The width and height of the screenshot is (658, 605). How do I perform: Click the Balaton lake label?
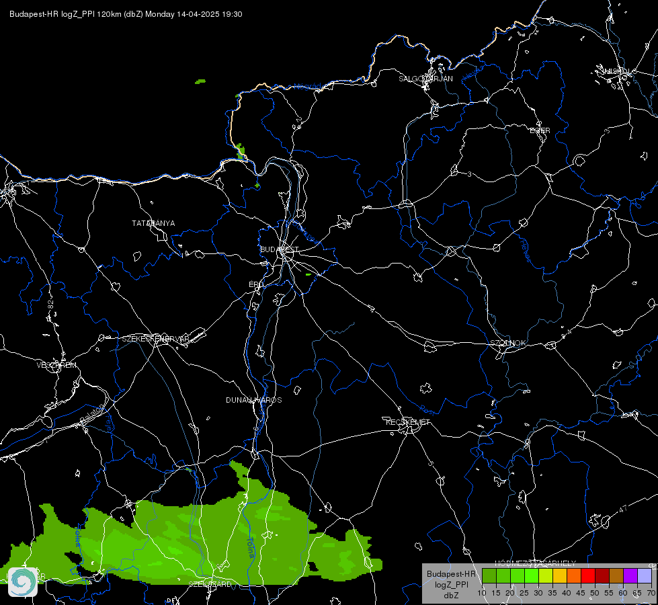click(91, 414)
